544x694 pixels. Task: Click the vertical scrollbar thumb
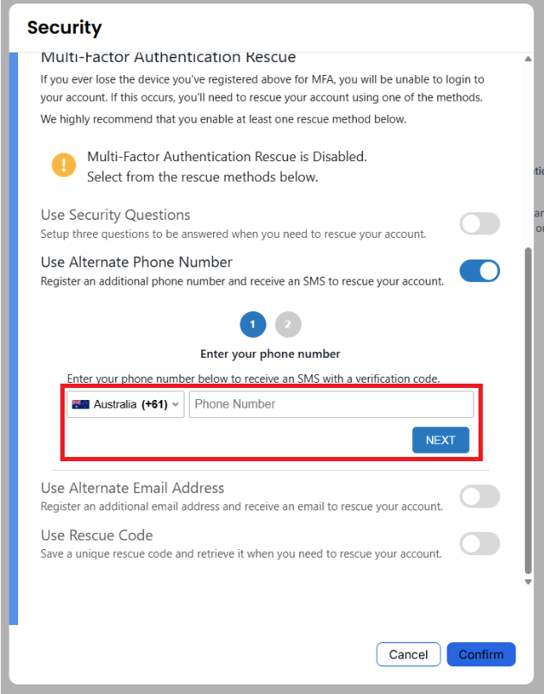click(528, 410)
